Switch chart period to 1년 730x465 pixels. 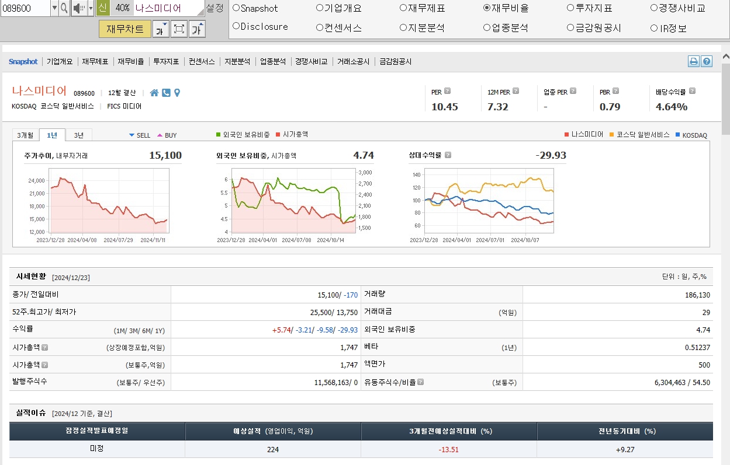pyautogui.click(x=52, y=135)
